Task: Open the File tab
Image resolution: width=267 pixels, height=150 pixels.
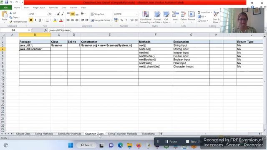Action: point(6,7)
